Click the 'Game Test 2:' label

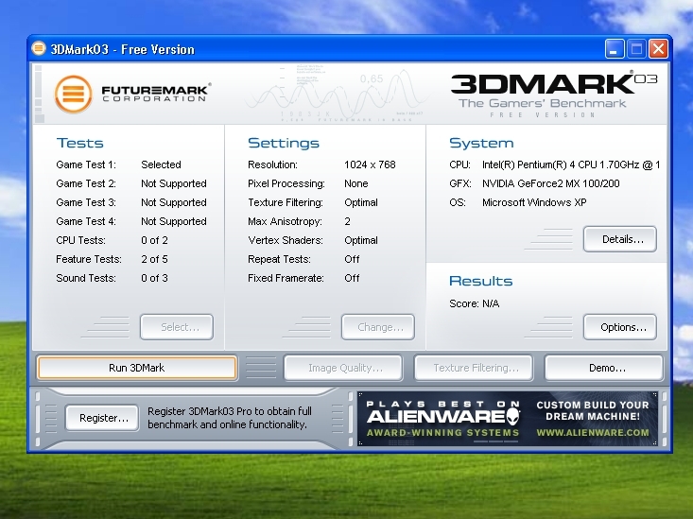[86, 184]
